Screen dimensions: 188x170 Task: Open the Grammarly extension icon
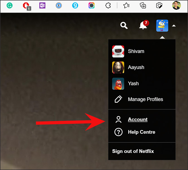point(9,5)
